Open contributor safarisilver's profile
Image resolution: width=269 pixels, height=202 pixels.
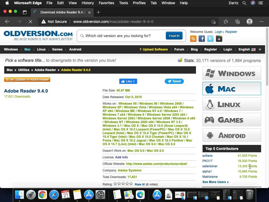pos(210,166)
